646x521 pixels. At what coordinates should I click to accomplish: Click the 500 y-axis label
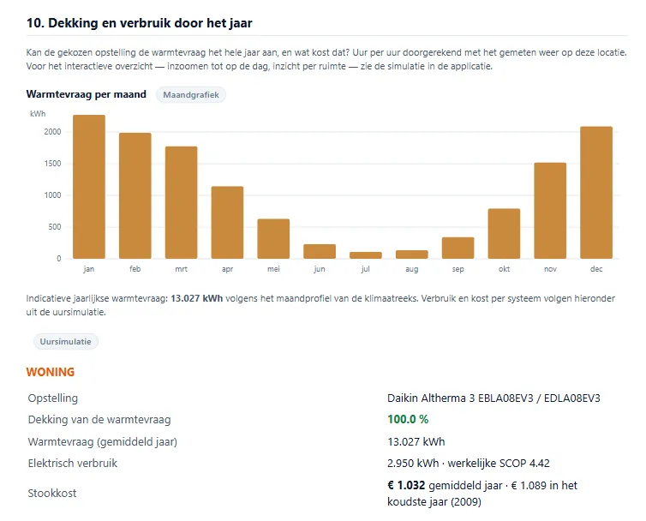pos(55,227)
